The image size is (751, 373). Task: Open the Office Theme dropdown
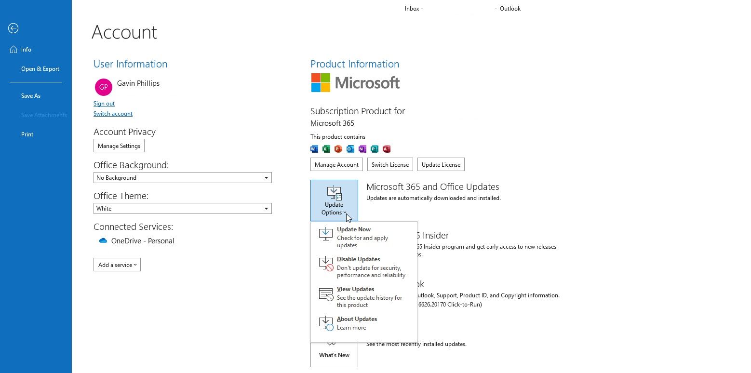pyautogui.click(x=266, y=208)
